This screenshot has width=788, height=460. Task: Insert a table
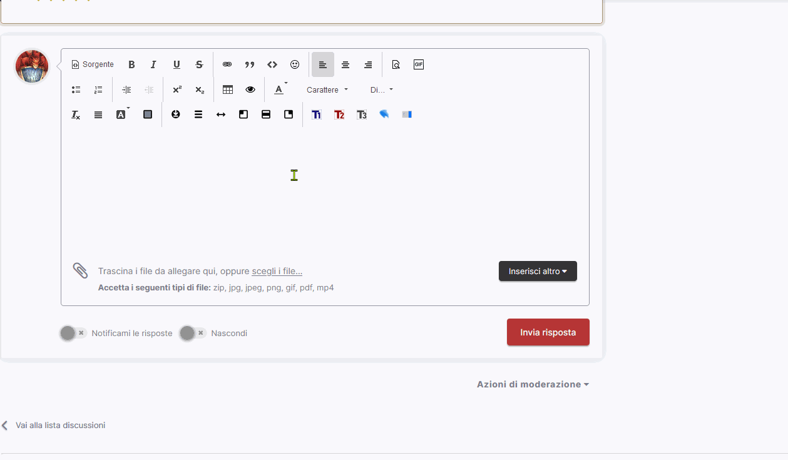[x=228, y=89]
